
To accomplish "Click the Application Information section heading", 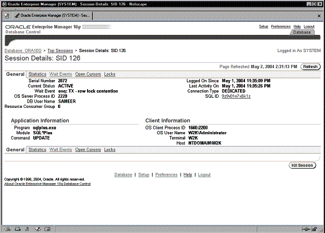I will [x=40, y=121].
